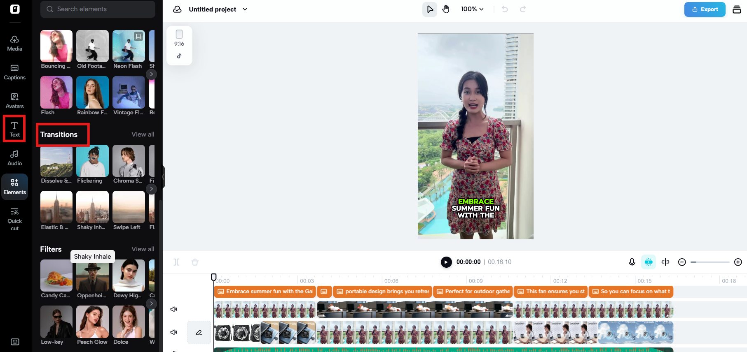
Task: Mute the upper video track
Action: [174, 309]
